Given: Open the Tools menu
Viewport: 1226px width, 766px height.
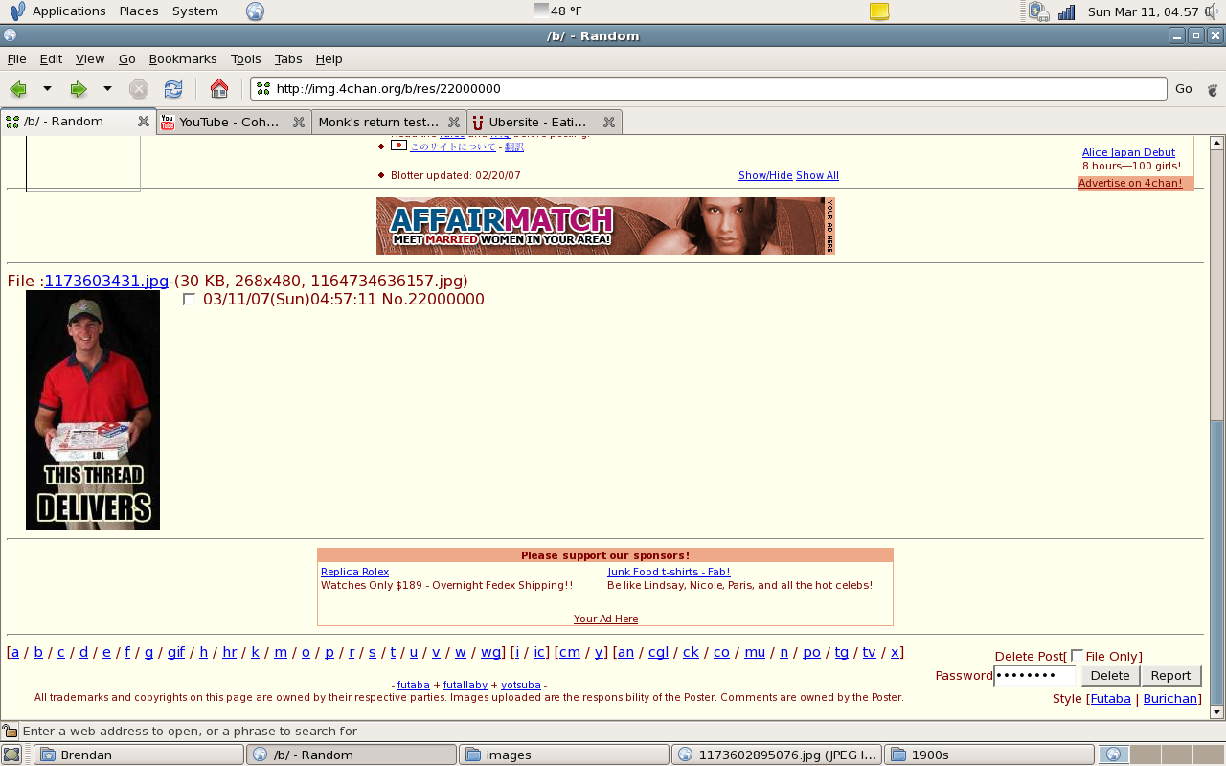Looking at the screenshot, I should pyautogui.click(x=246, y=58).
